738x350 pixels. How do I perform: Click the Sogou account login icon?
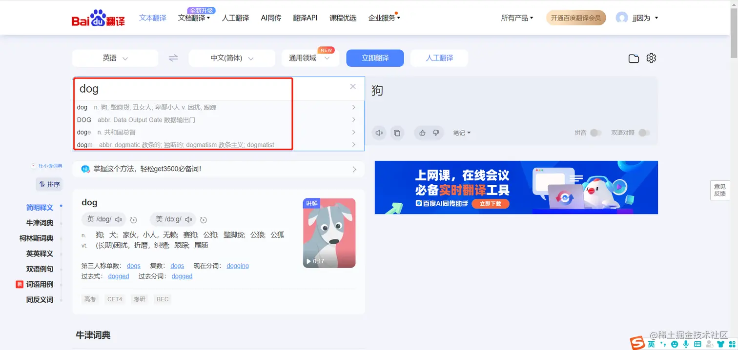click(709, 344)
